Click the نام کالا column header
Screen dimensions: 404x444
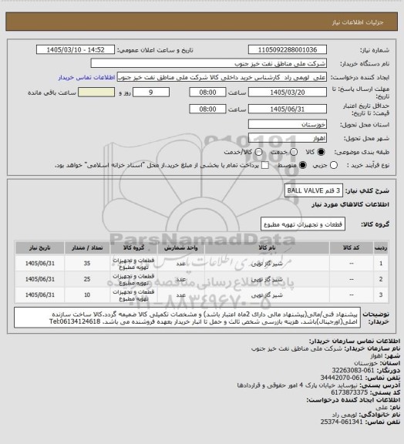click(x=267, y=247)
